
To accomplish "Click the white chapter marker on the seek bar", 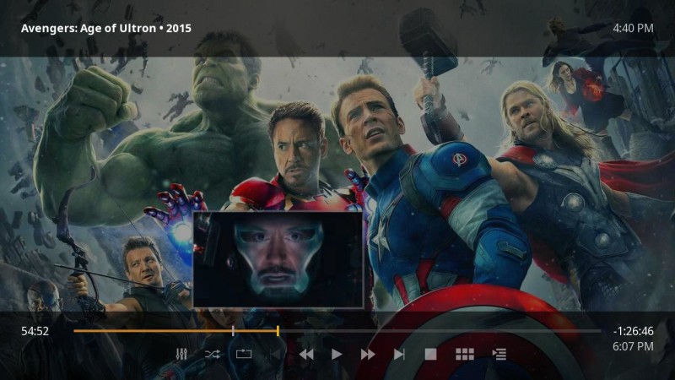I will click(x=233, y=331).
